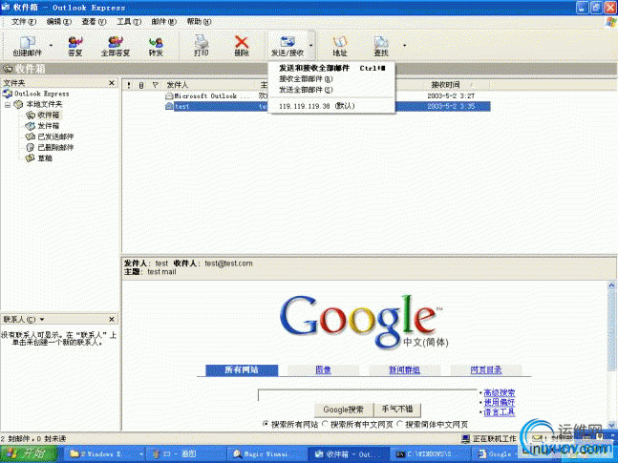Switch to the 23 - 画图 taskbar window

pyautogui.click(x=184, y=454)
